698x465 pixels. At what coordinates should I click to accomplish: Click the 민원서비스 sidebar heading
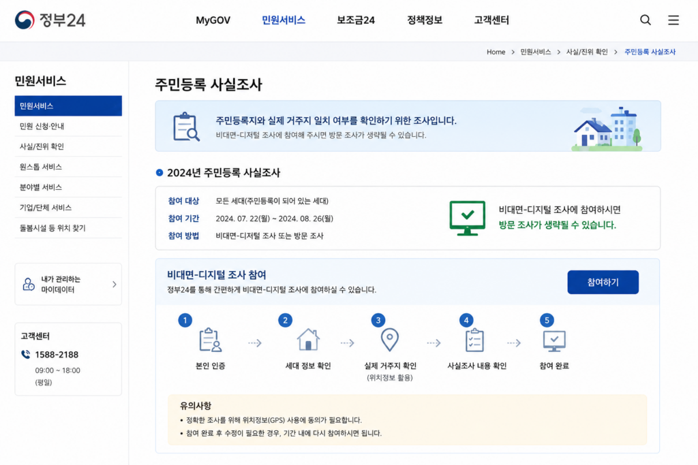pos(40,81)
